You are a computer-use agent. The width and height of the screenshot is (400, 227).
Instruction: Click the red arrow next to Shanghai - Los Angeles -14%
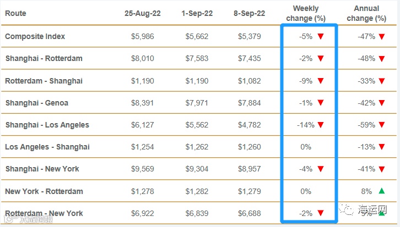[320, 125]
